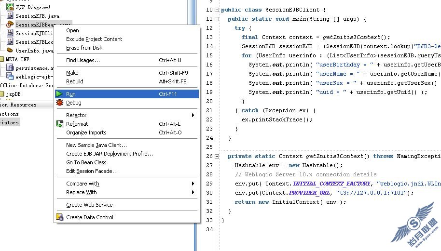Select EJB Diagram1 in the tree
441x251 pixels.
[x=33, y=7]
